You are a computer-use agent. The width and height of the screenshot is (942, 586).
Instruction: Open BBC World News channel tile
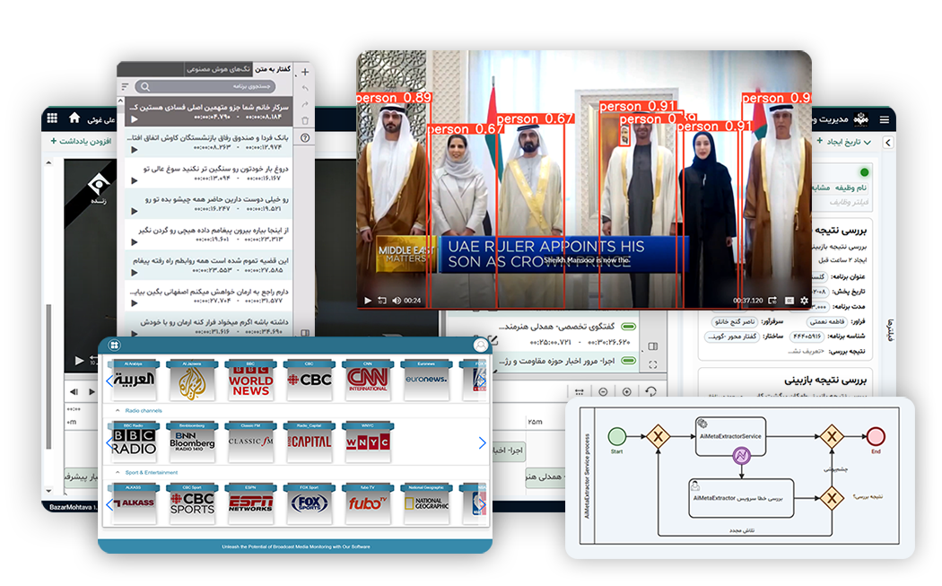(250, 380)
